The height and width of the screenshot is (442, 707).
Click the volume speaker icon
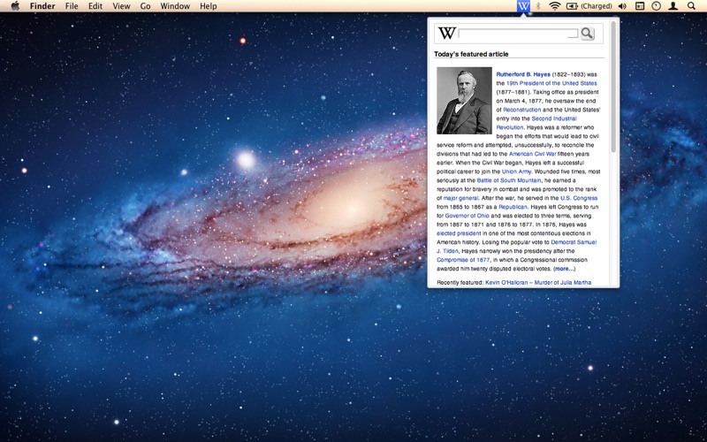click(x=622, y=6)
